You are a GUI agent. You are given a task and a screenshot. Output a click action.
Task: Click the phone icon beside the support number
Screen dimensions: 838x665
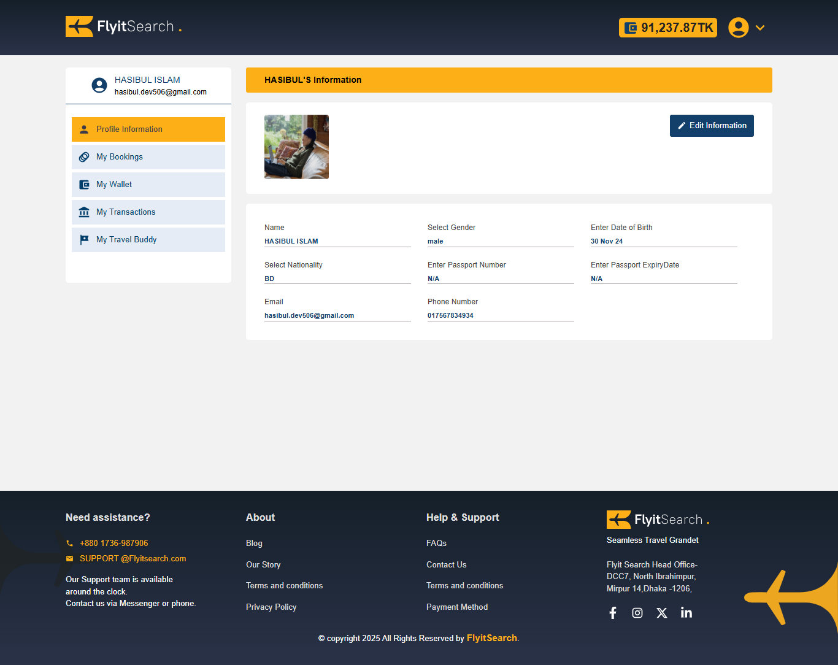pos(69,543)
